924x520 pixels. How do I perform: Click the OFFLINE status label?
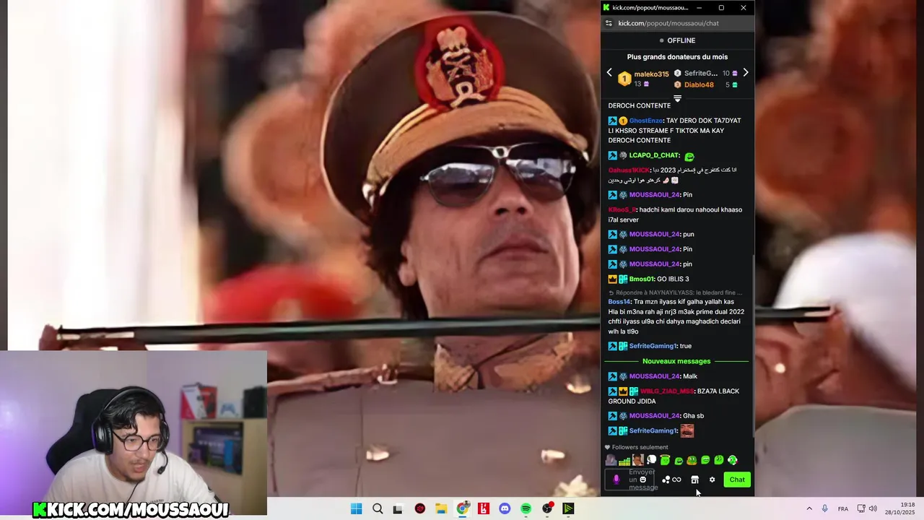(x=681, y=40)
